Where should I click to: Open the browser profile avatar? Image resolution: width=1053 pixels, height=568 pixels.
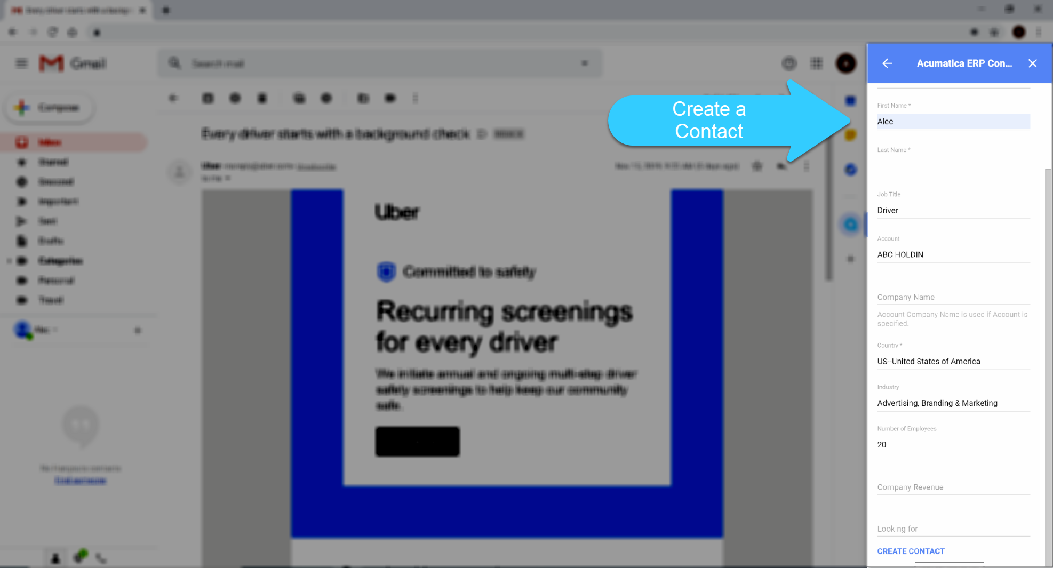click(x=1019, y=32)
